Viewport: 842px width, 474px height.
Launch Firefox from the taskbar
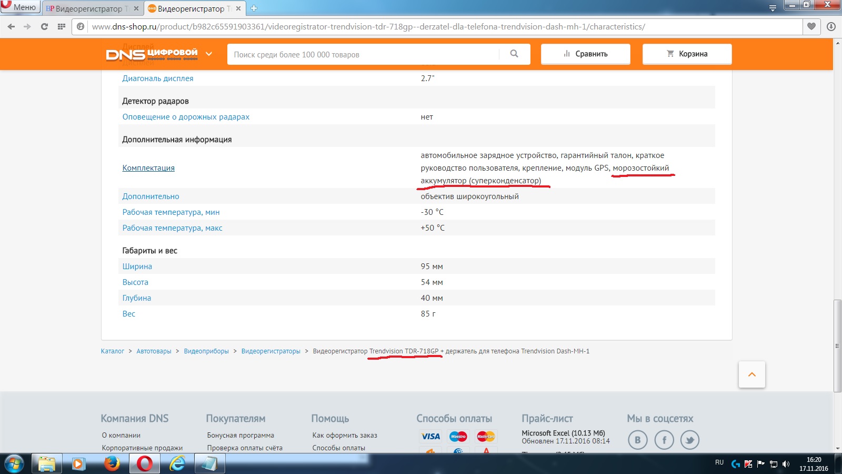click(112, 463)
